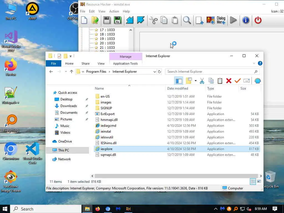The image size is (284, 213).
Task: Click the grey play Compile button
Action: 233,20
